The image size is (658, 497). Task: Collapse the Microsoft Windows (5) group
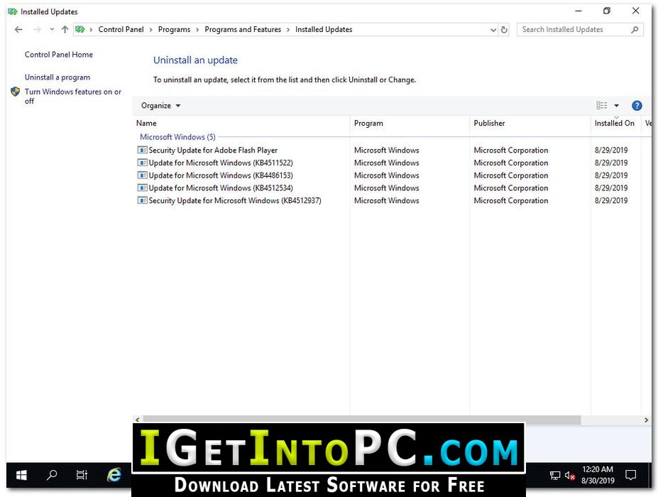pyautogui.click(x=177, y=137)
